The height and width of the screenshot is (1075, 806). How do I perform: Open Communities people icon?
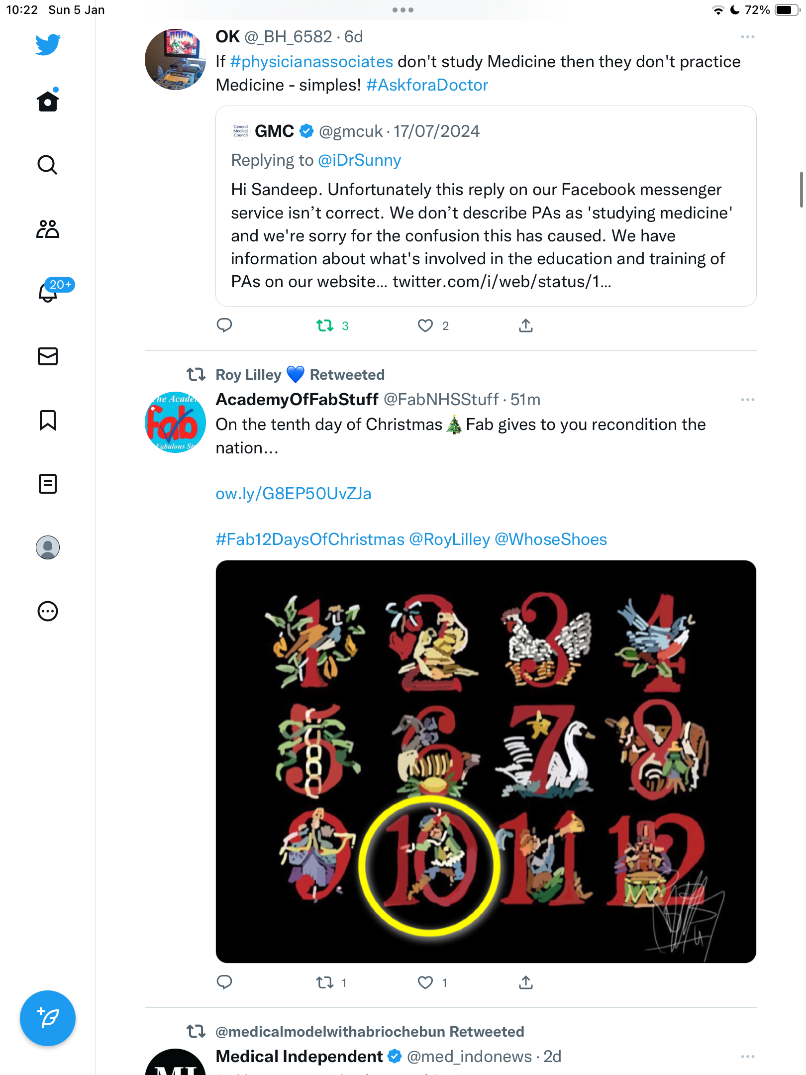(x=48, y=229)
